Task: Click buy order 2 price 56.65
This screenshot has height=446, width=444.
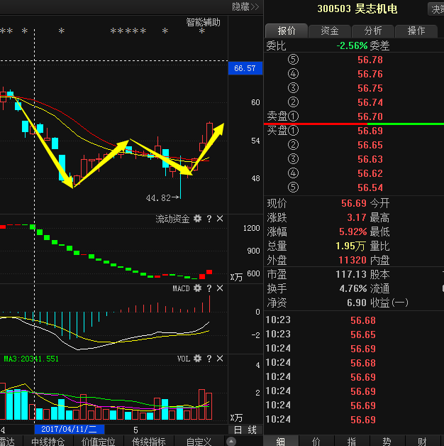Action: (370, 145)
